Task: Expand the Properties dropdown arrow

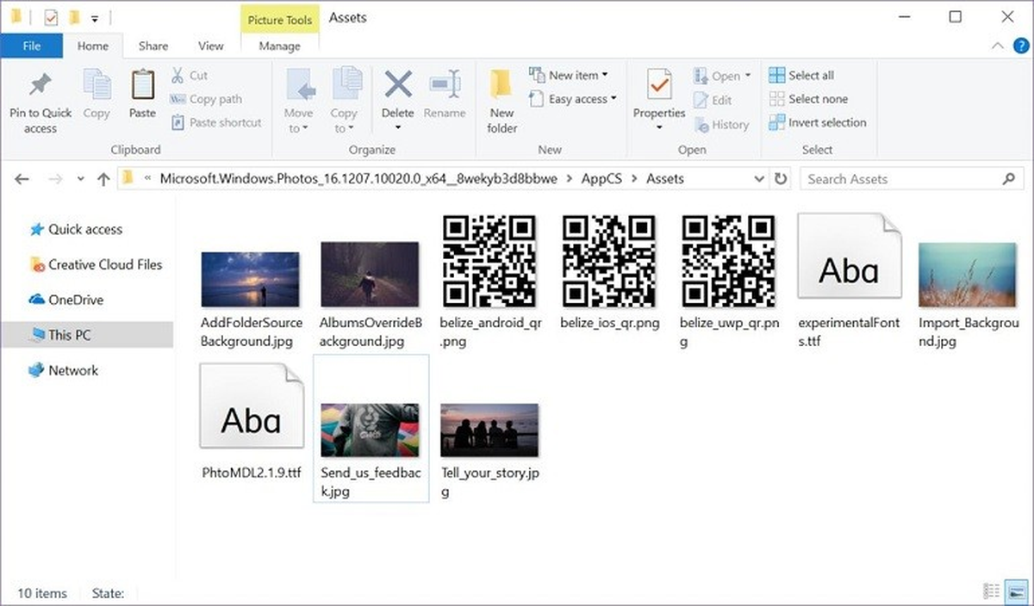Action: [659, 128]
